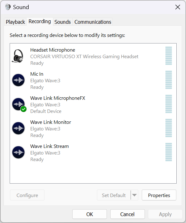Click the Wave Link Stream level meter
The height and width of the screenshot is (223, 186).
pos(169,152)
